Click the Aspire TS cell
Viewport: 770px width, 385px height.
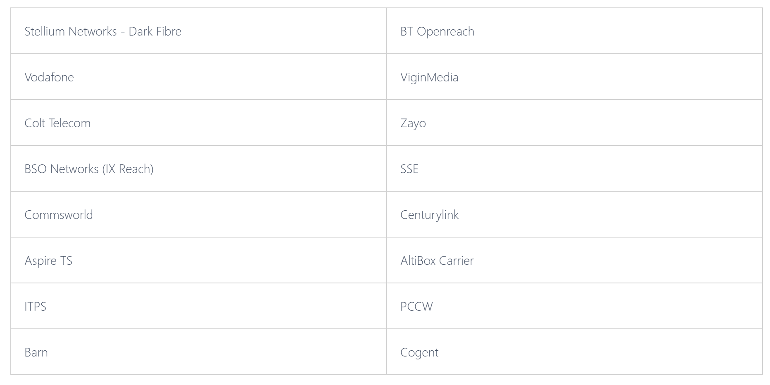(198, 260)
